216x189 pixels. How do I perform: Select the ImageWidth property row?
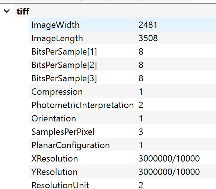tap(123, 25)
